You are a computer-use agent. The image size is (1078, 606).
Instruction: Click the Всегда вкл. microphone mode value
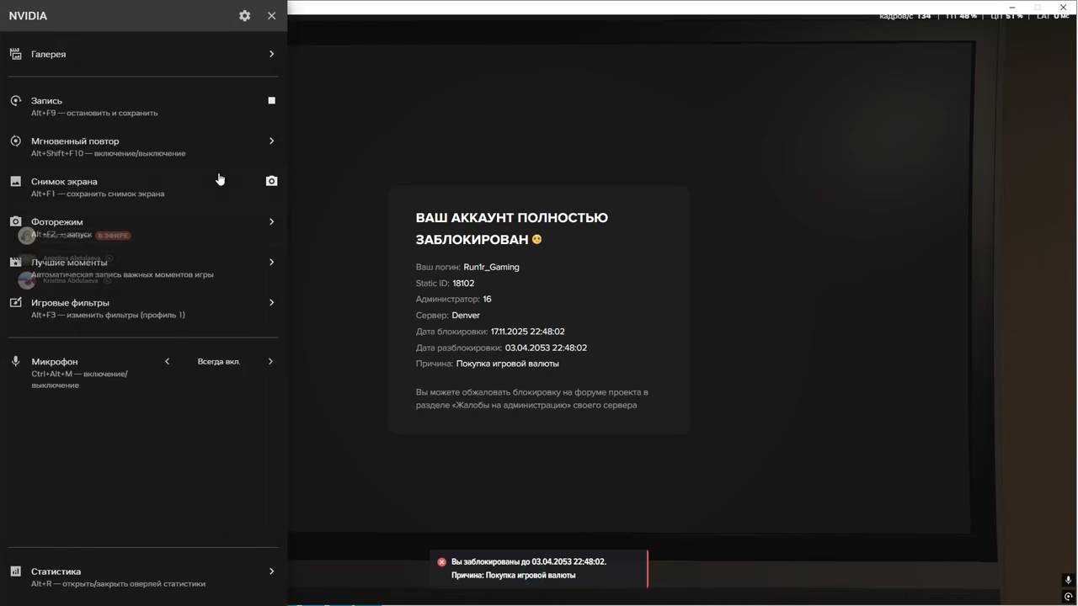(219, 361)
